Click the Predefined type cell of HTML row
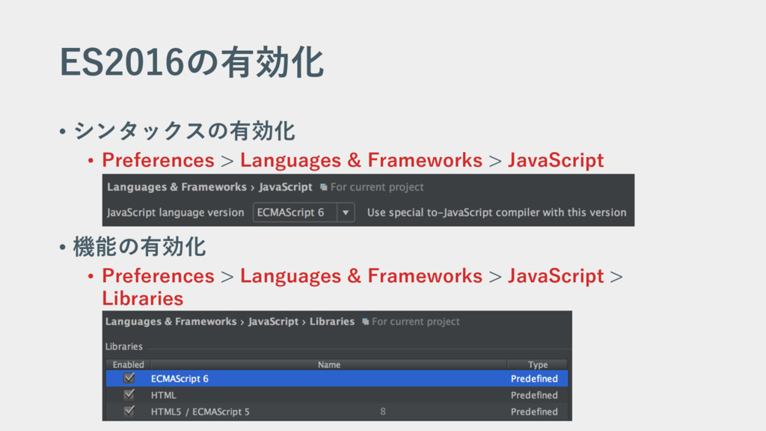The image size is (766, 431). (533, 395)
